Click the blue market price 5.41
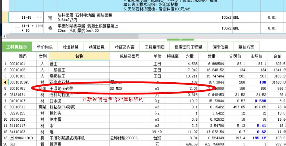 (261, 125)
